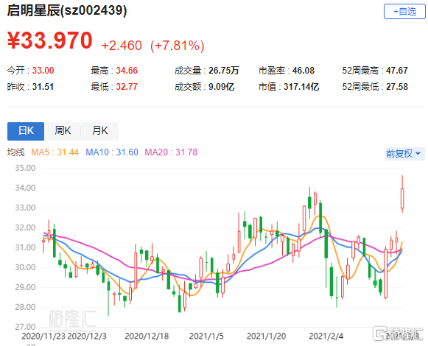Switch to the 月K monthly chart tab
Viewport: 428px width, 346px height.
[x=100, y=131]
